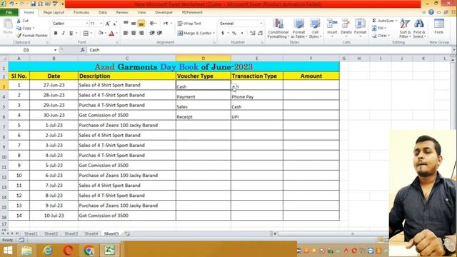Click the Cut scissors icon

click(x=19, y=21)
